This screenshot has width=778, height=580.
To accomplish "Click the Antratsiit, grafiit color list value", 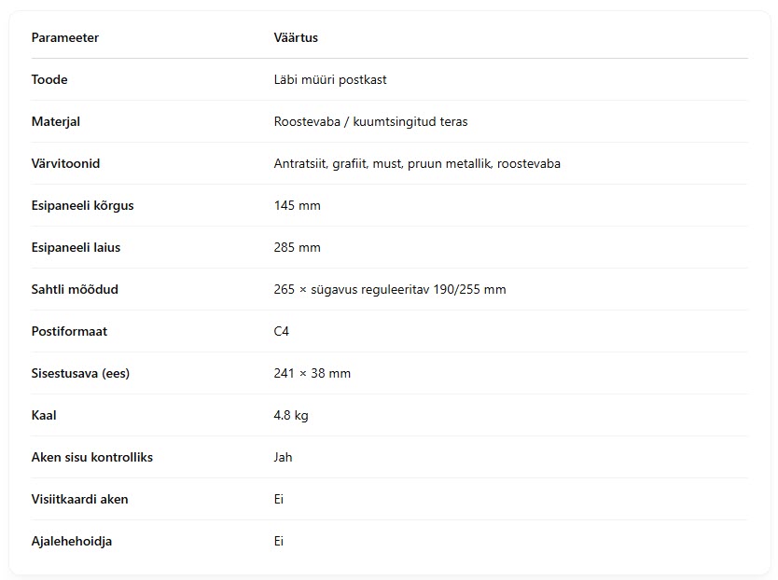I will pyautogui.click(x=417, y=164).
